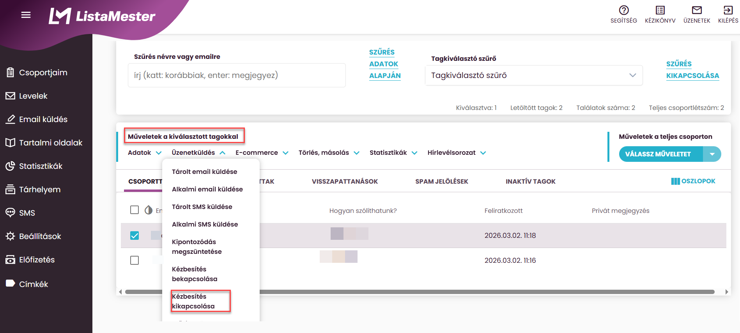Viewport: 740px width, 333px height.
Task: Open the Kézikönyv manual icon
Action: click(x=660, y=10)
